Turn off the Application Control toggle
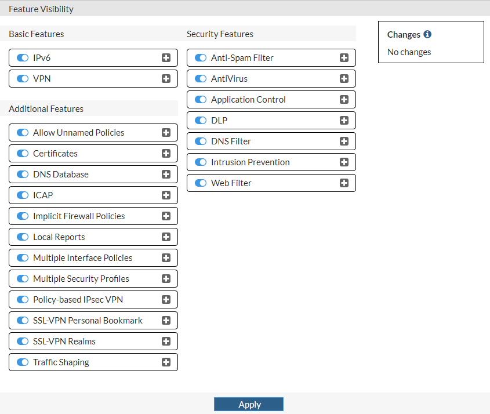Screen dimensions: 490x414 (201, 100)
